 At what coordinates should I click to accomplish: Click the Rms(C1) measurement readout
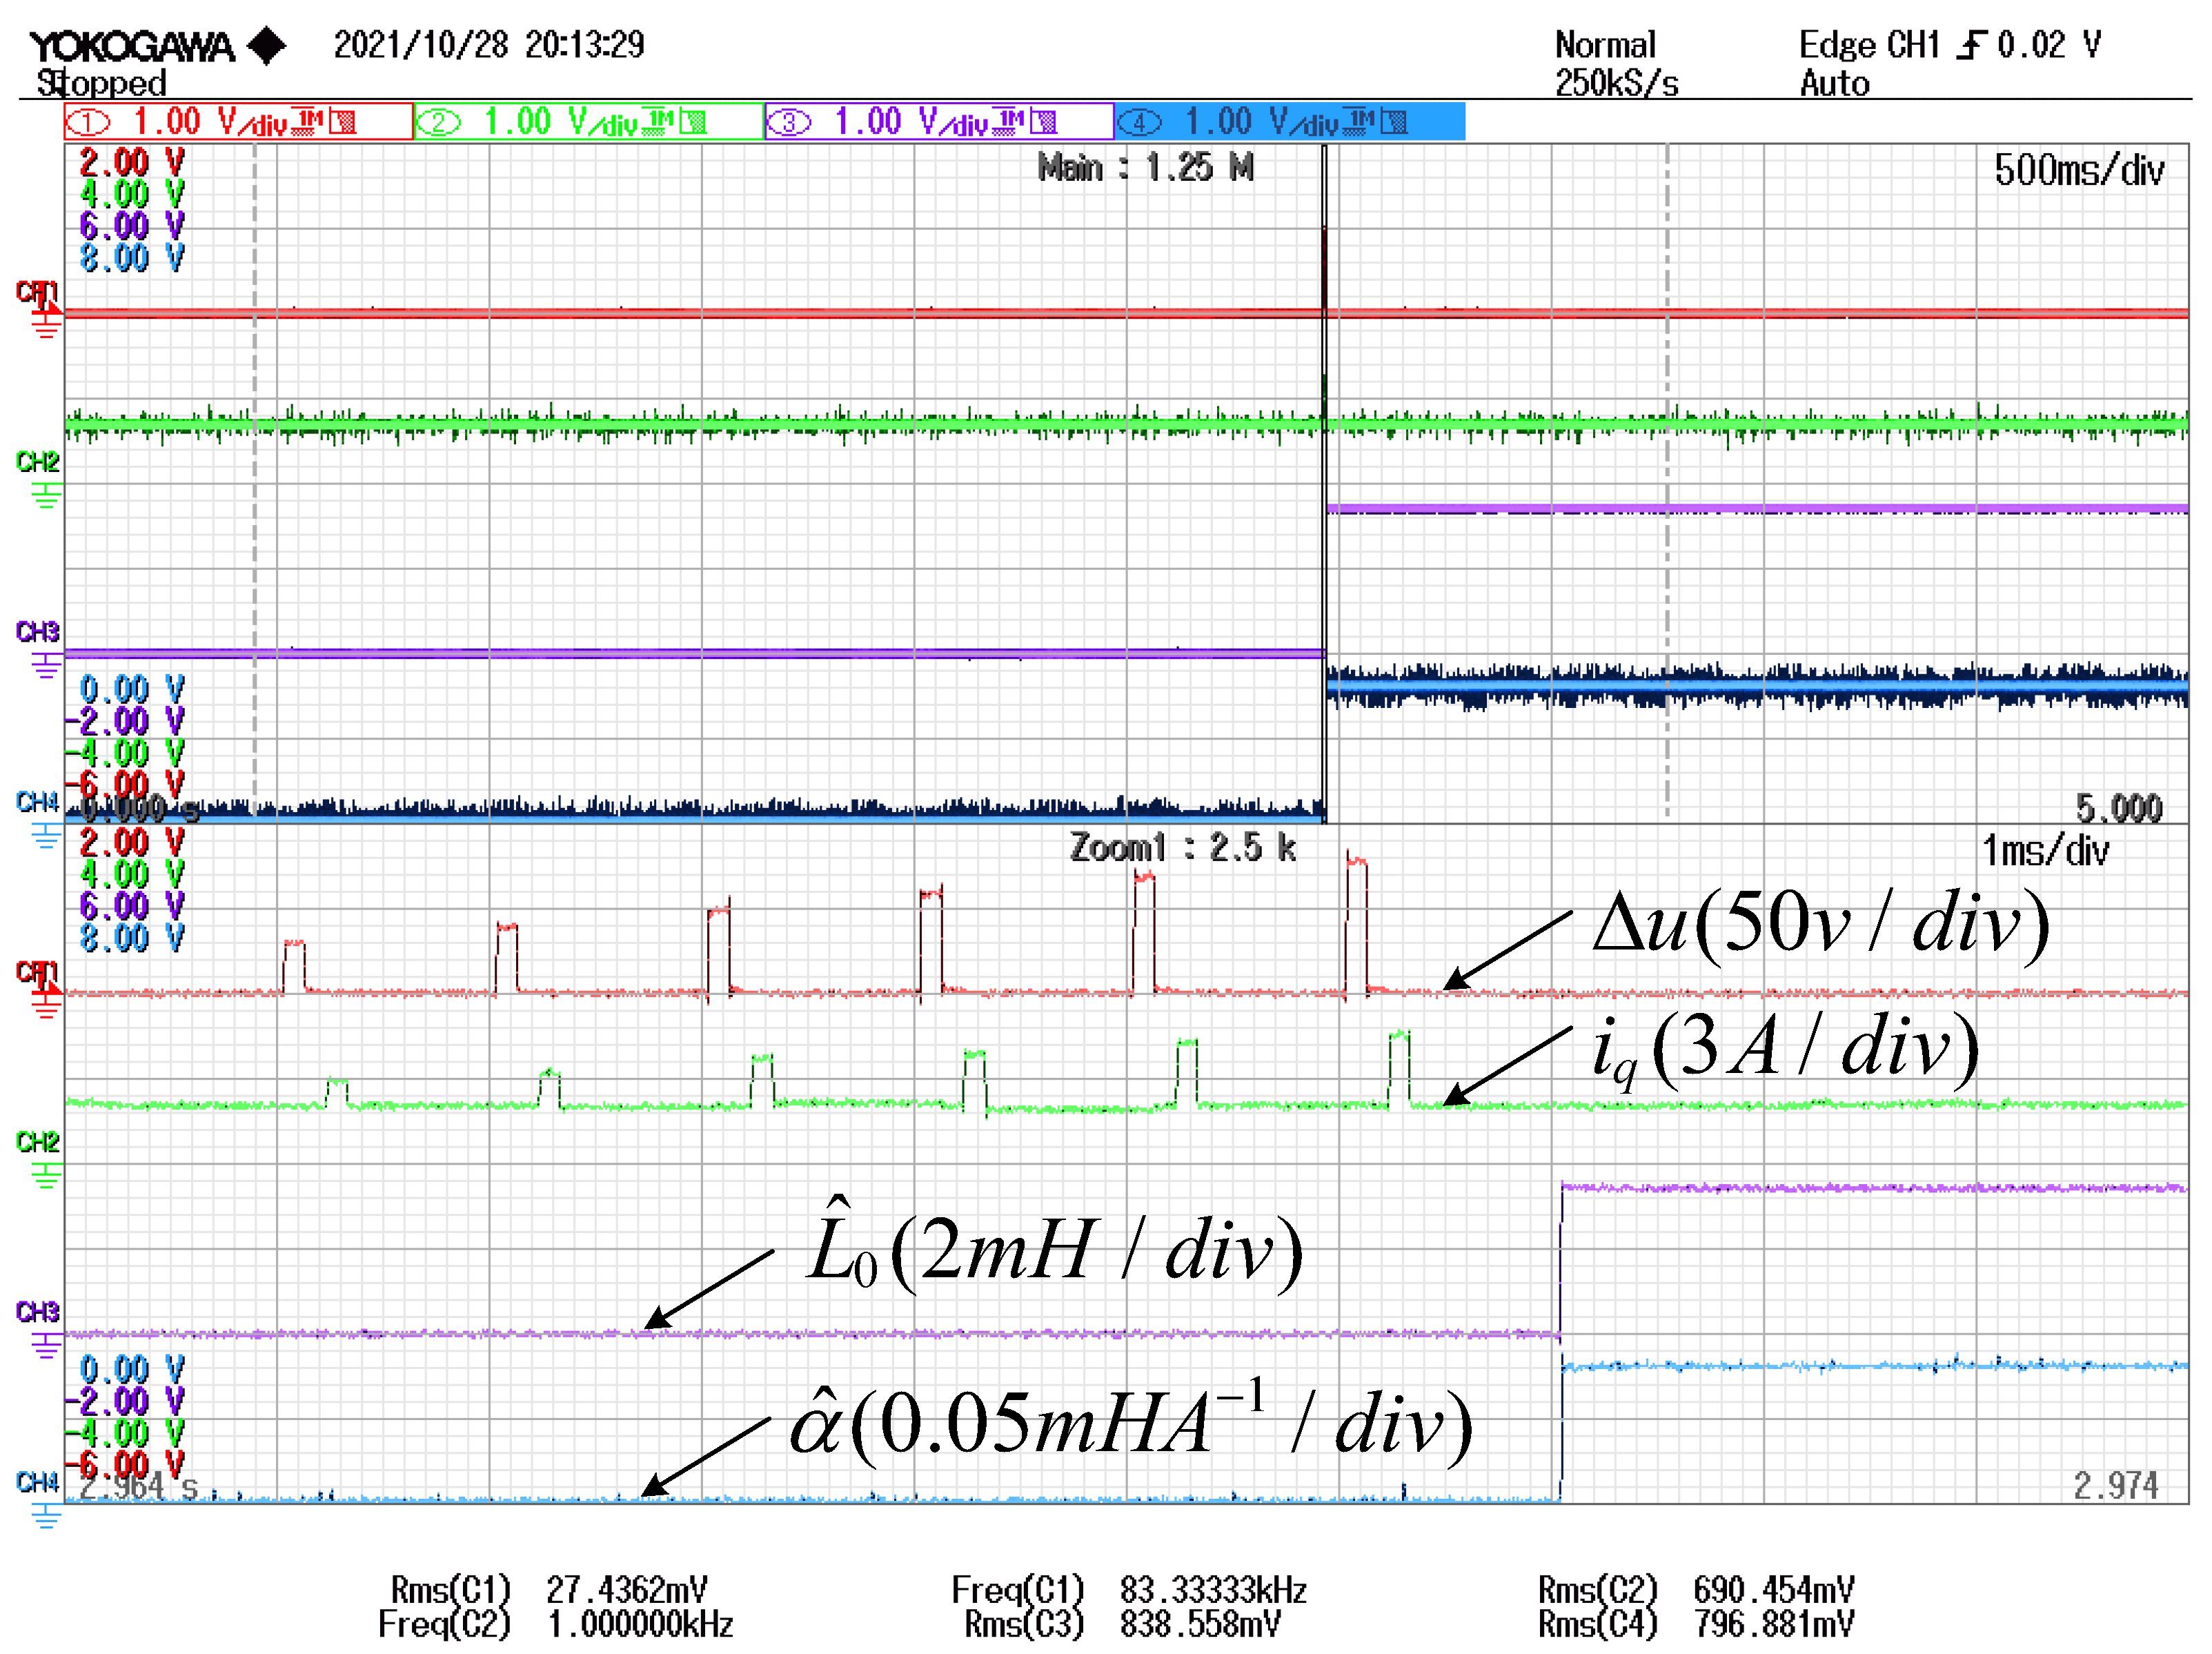(x=548, y=1589)
